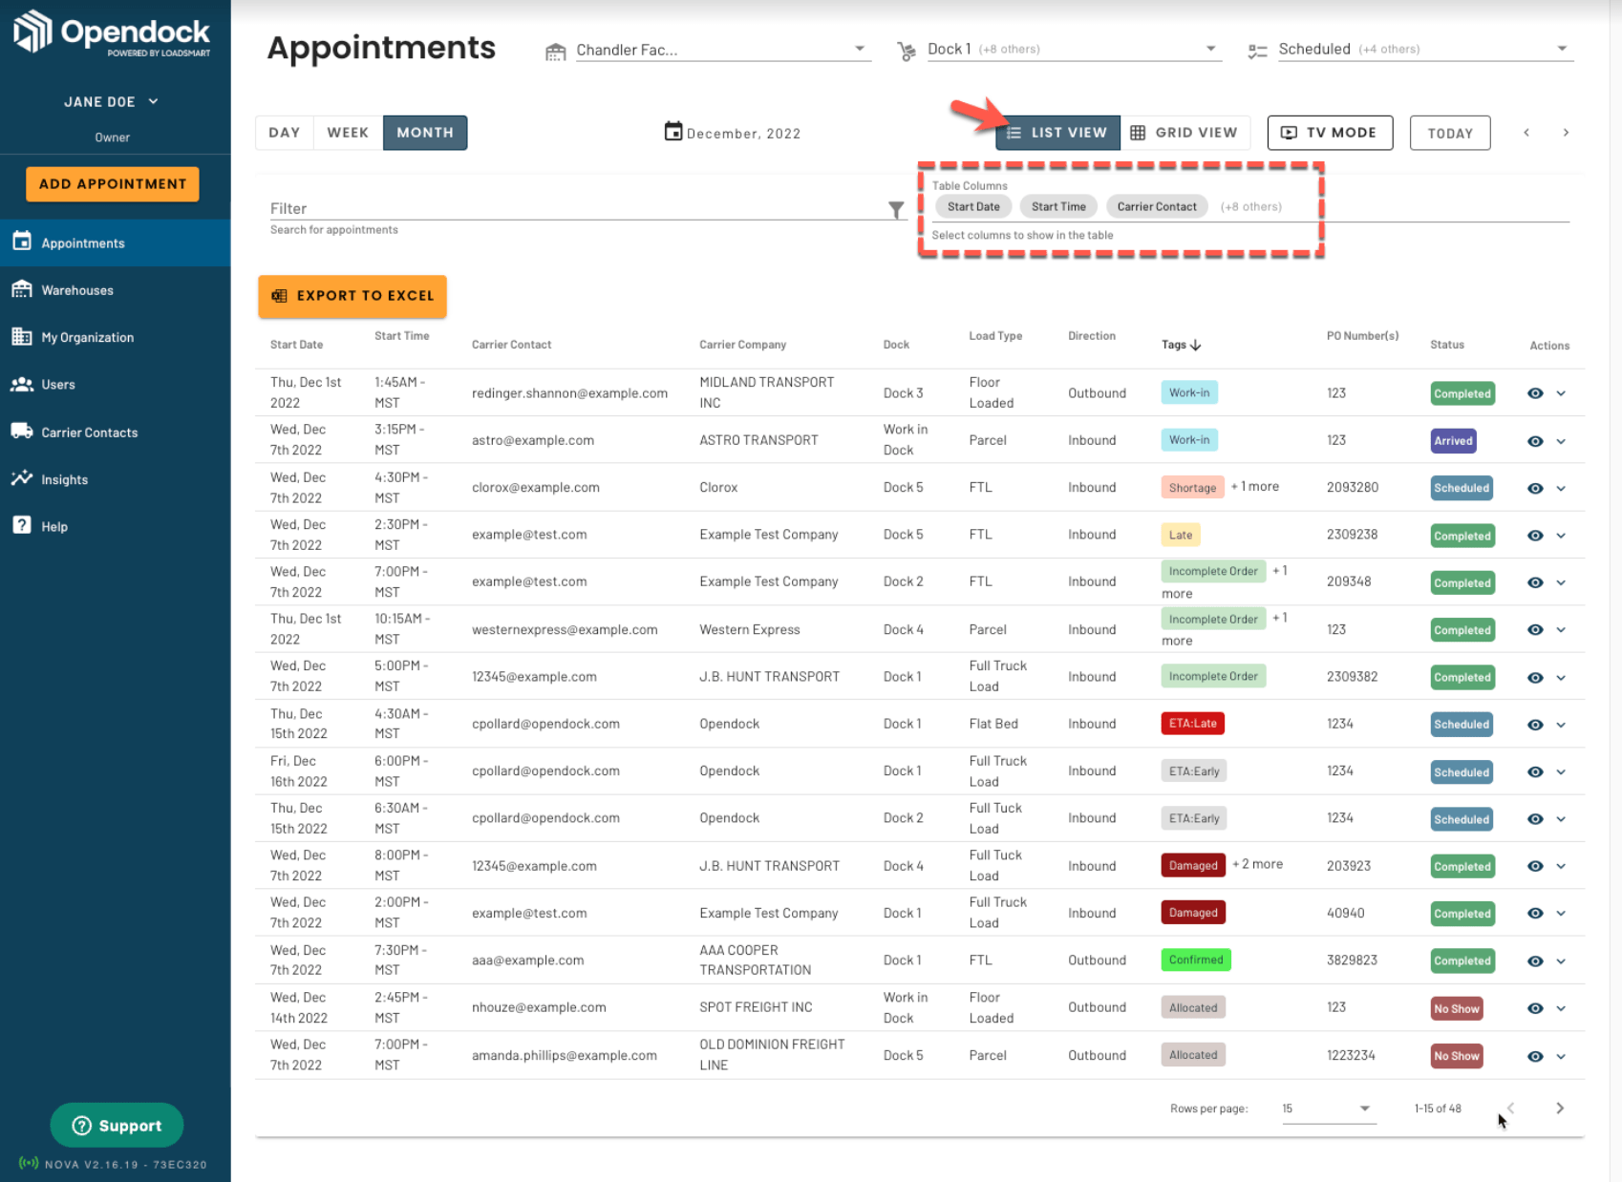Go to the previous month arrow
This screenshot has height=1182, width=1622.
click(x=1526, y=133)
